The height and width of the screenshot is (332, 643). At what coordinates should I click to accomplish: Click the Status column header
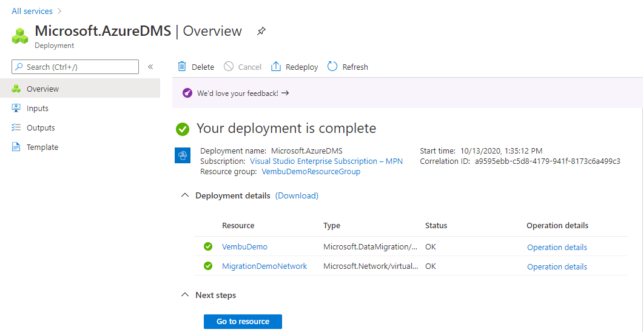click(436, 226)
